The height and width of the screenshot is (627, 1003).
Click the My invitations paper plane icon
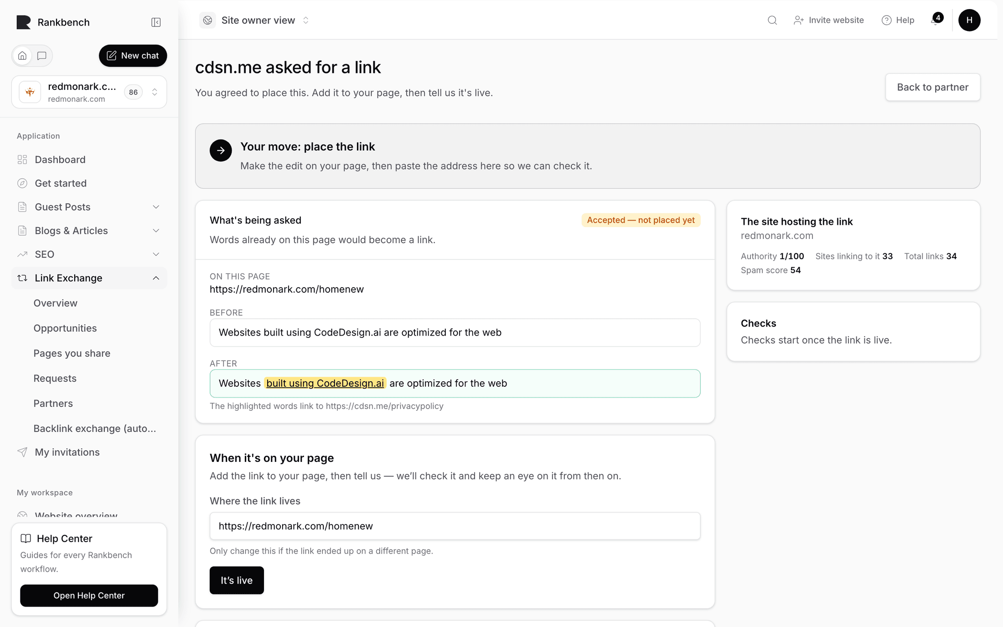(x=22, y=452)
